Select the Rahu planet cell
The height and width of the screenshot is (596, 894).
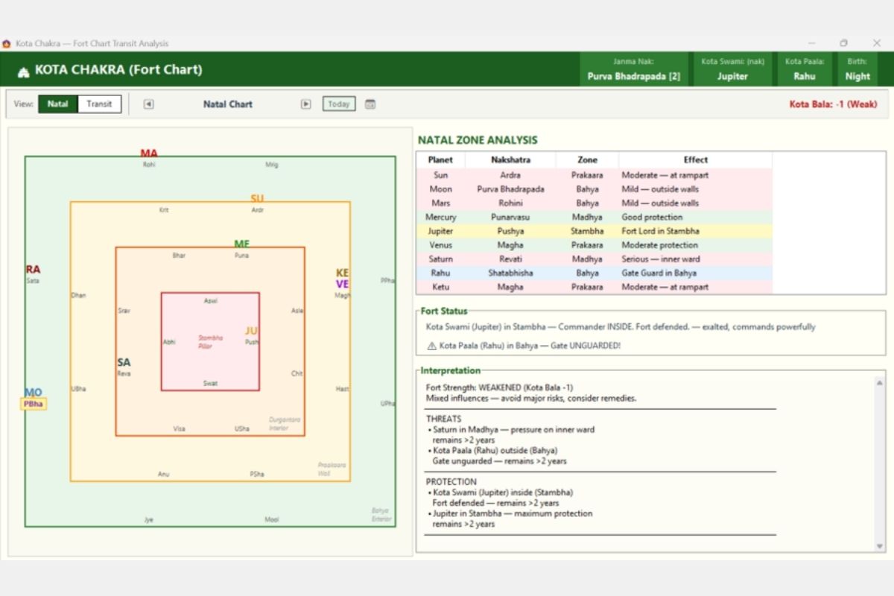point(440,273)
